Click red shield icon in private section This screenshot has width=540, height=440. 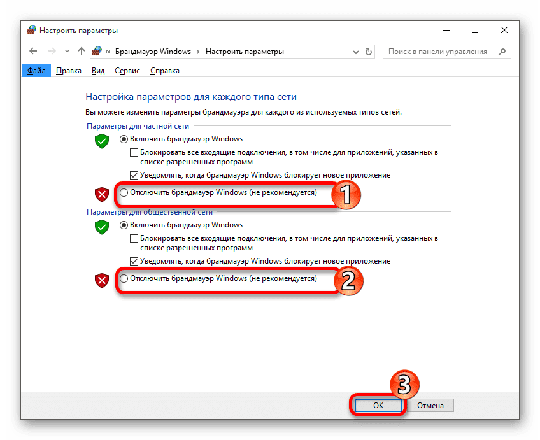coord(102,195)
